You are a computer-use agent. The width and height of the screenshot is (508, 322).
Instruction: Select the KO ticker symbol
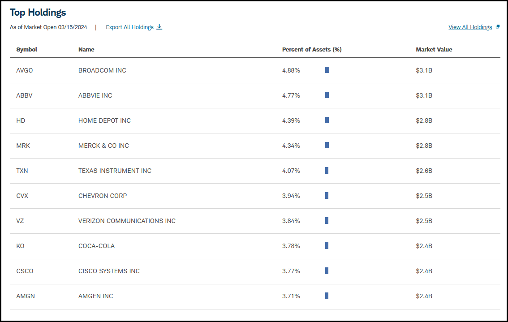point(20,246)
